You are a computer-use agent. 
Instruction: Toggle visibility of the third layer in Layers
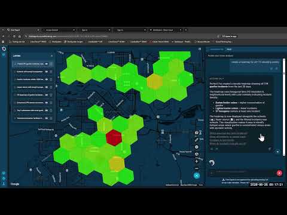(47, 79)
